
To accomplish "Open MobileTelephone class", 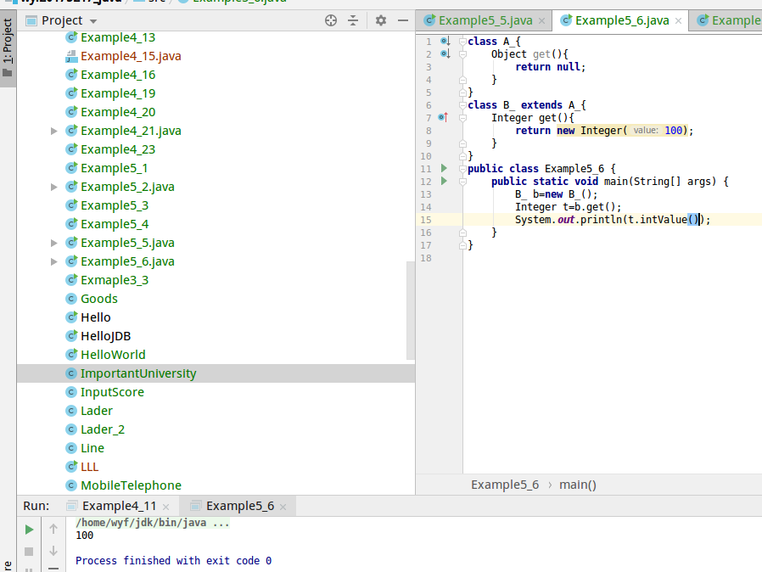I will pos(131,485).
